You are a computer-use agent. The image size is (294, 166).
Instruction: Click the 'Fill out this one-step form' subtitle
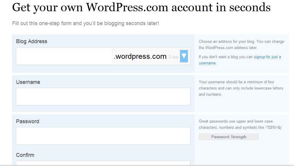tap(85, 23)
